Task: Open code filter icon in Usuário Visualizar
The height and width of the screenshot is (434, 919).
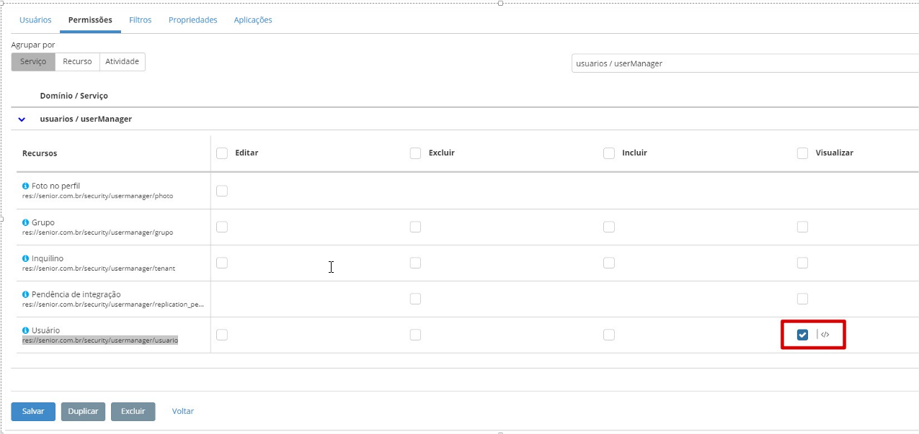Action: (x=825, y=335)
